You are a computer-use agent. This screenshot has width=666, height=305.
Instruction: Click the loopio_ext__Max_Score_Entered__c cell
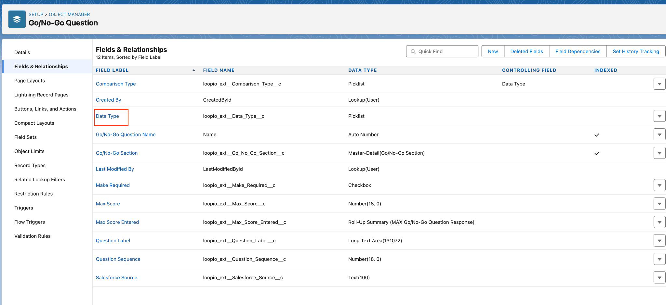click(245, 222)
